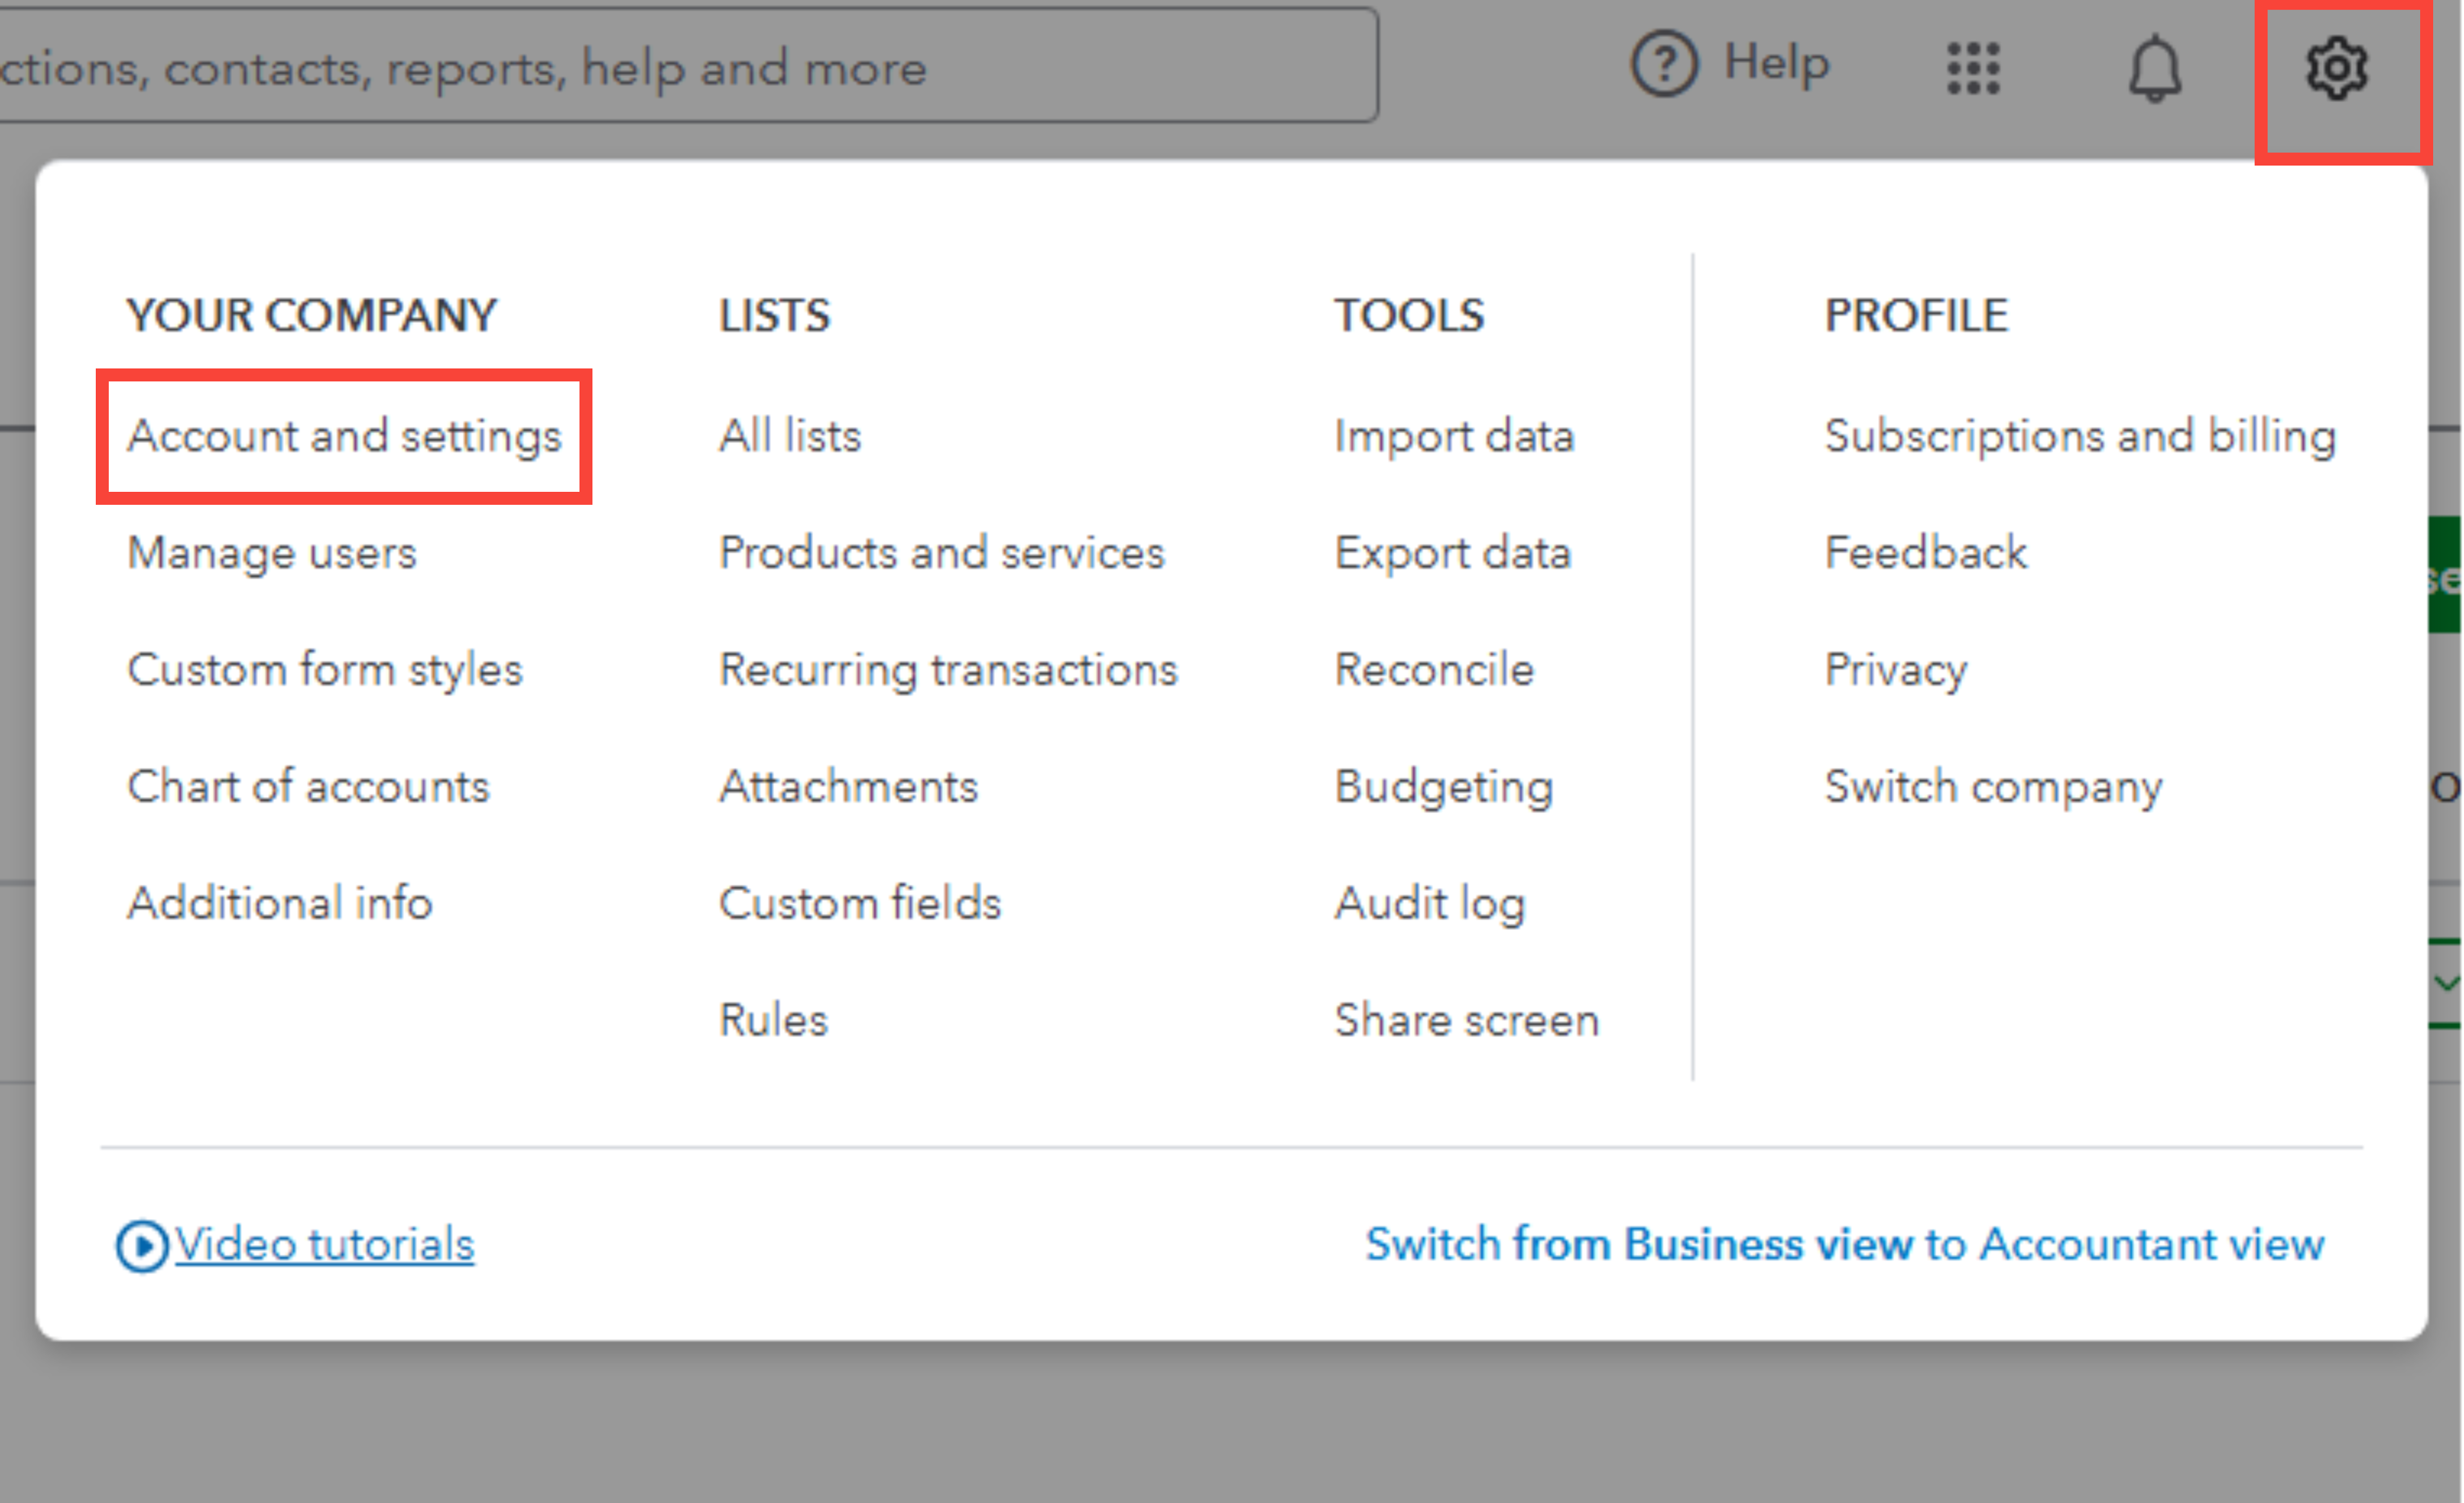Open the apps grid icon
This screenshot has width=2464, height=1503.
(x=1973, y=68)
